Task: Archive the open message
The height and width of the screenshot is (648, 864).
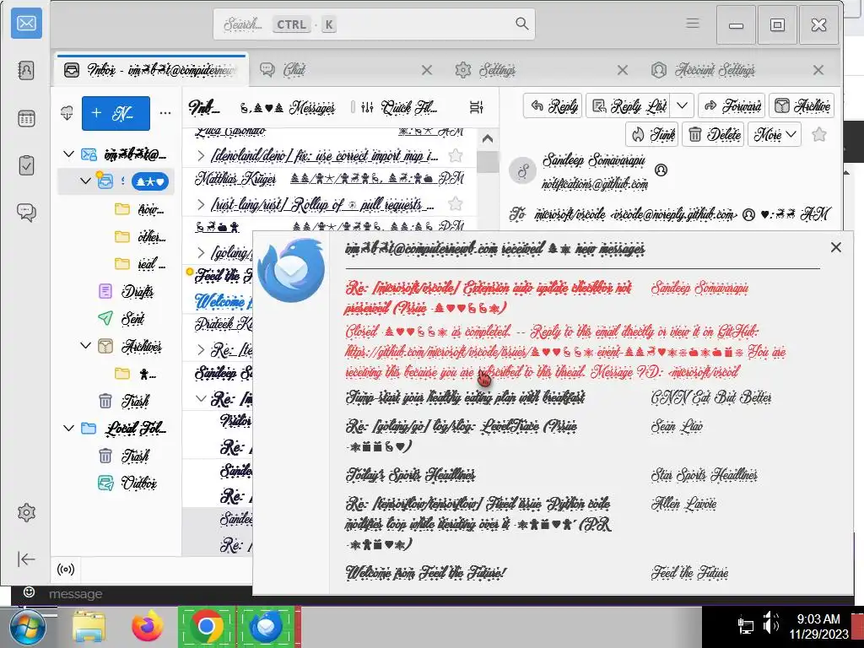Action: 802,105
